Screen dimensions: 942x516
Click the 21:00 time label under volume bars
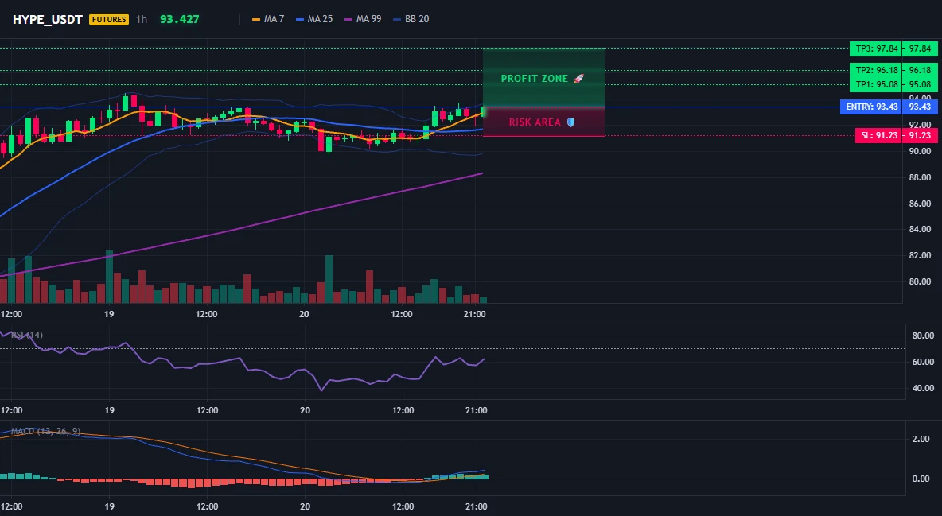coord(475,314)
